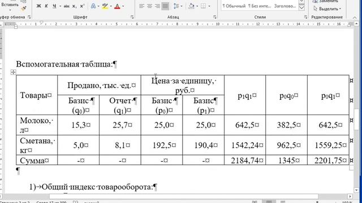Toggle superscript formatting
362x203 pixels.
(x=82, y=6)
